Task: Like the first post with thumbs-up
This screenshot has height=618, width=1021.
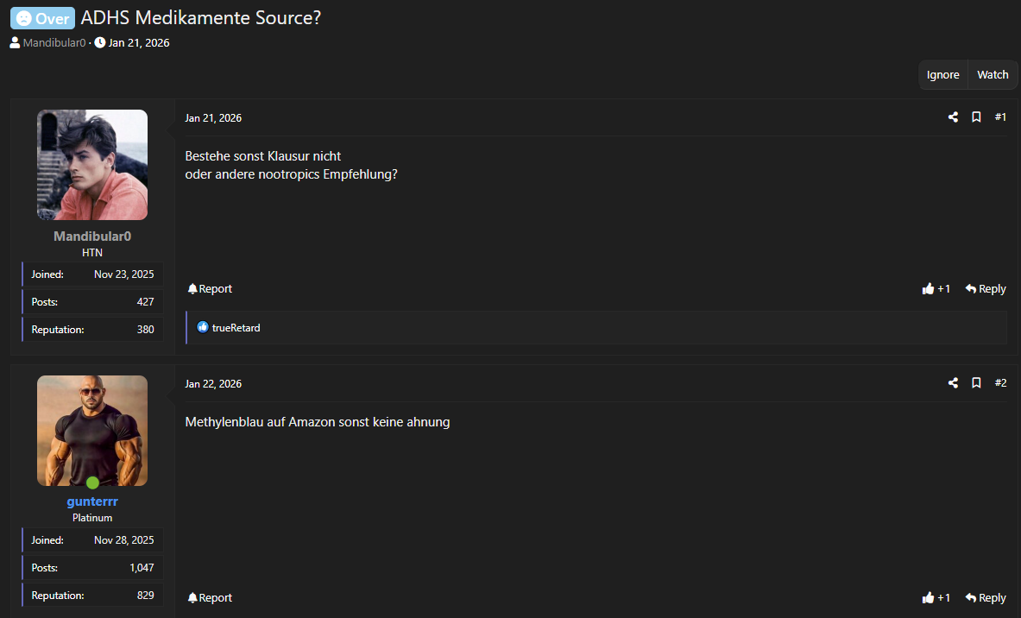Action: 936,289
